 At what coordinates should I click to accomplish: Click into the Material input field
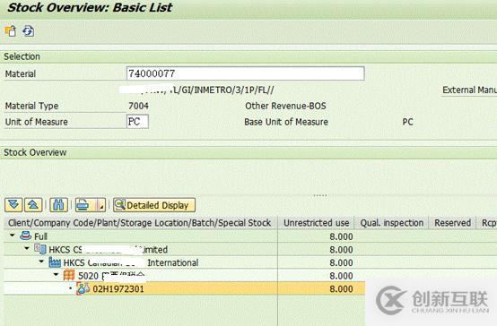[x=245, y=73]
